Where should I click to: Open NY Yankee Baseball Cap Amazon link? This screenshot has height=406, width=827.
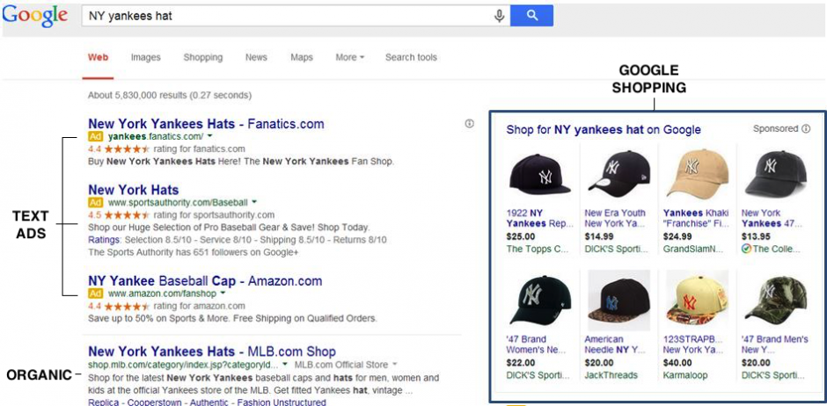click(x=205, y=281)
